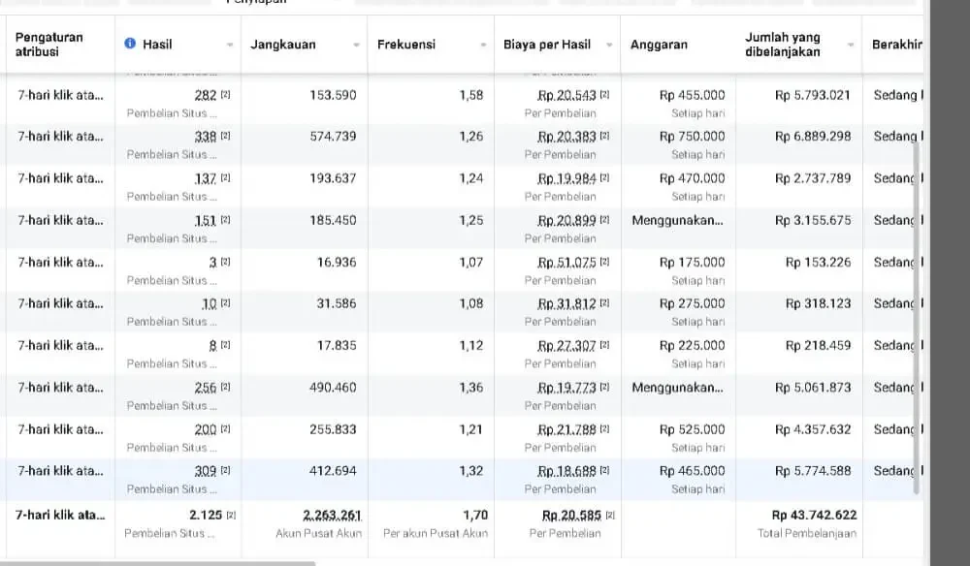This screenshot has height=566, width=970.
Task: Click the info icon beside Hasil header
Action: point(130,45)
